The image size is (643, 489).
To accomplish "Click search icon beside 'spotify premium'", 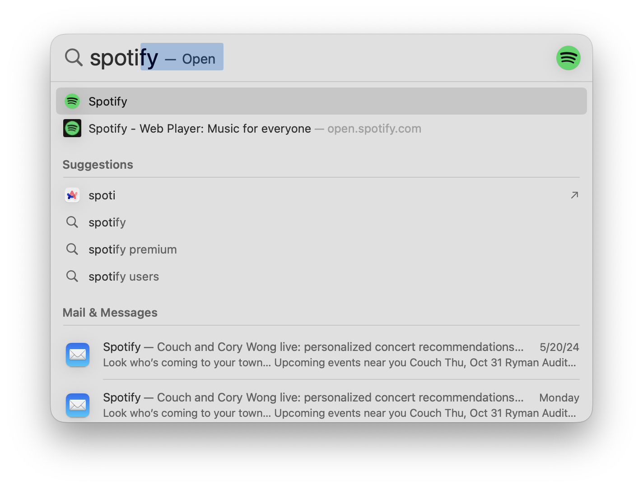I will coord(72,249).
